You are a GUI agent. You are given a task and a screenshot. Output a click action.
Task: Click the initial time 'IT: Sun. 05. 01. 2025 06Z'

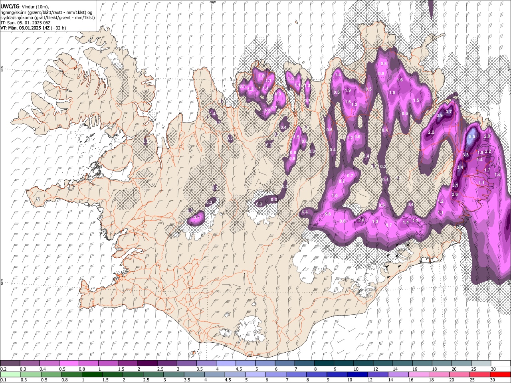25,23
